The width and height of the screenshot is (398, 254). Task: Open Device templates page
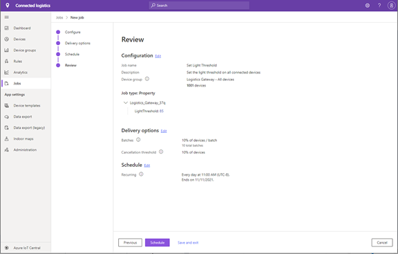coord(27,105)
